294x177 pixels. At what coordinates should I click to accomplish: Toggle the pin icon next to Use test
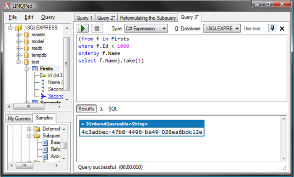(x=272, y=29)
